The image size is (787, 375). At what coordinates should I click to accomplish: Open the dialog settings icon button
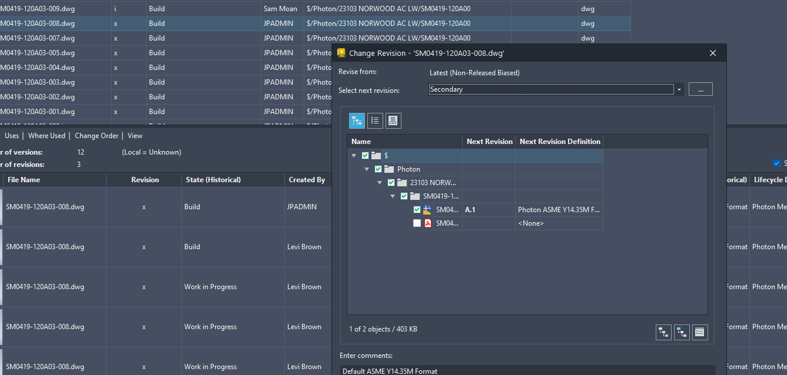point(700,332)
